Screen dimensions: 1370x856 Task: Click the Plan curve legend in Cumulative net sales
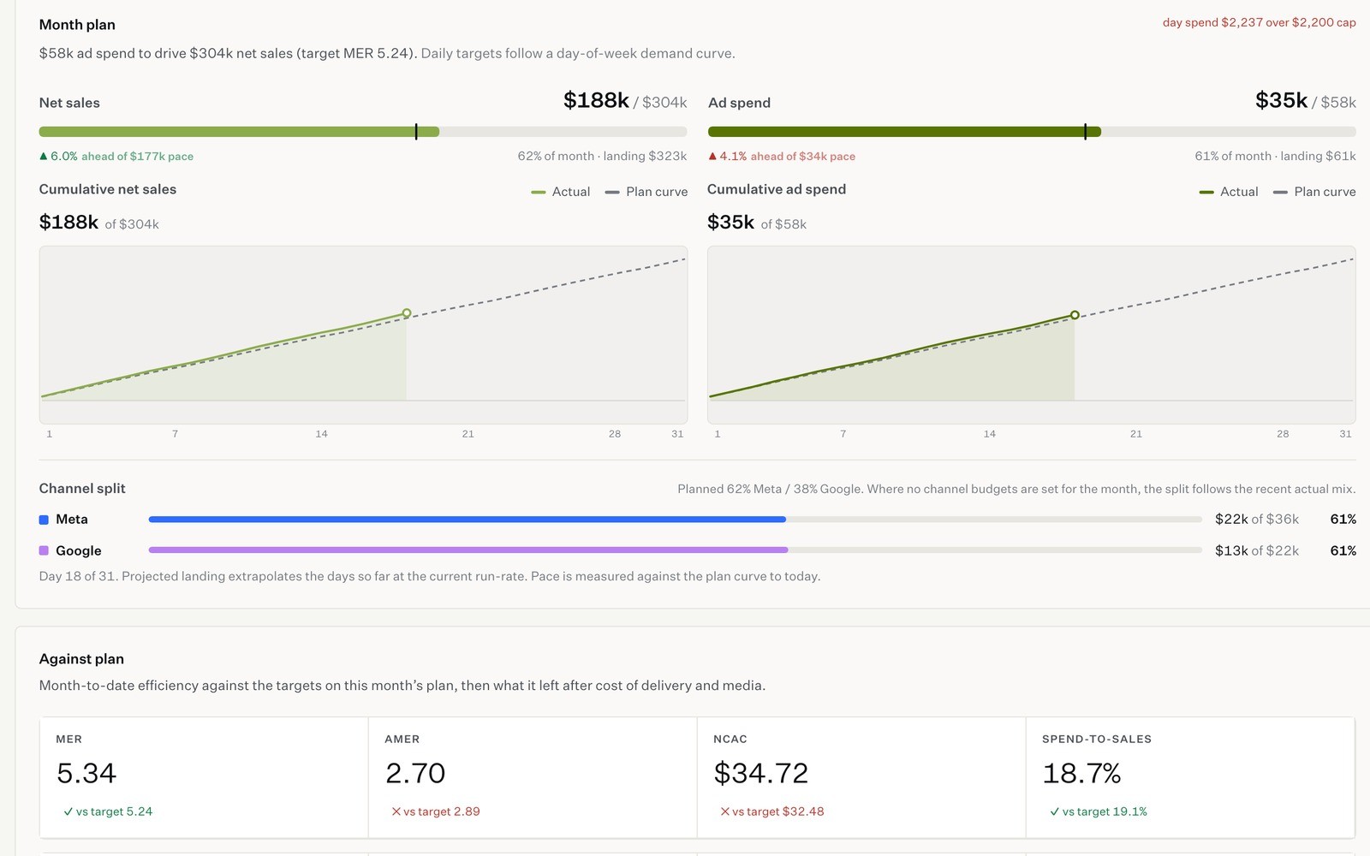tap(646, 192)
